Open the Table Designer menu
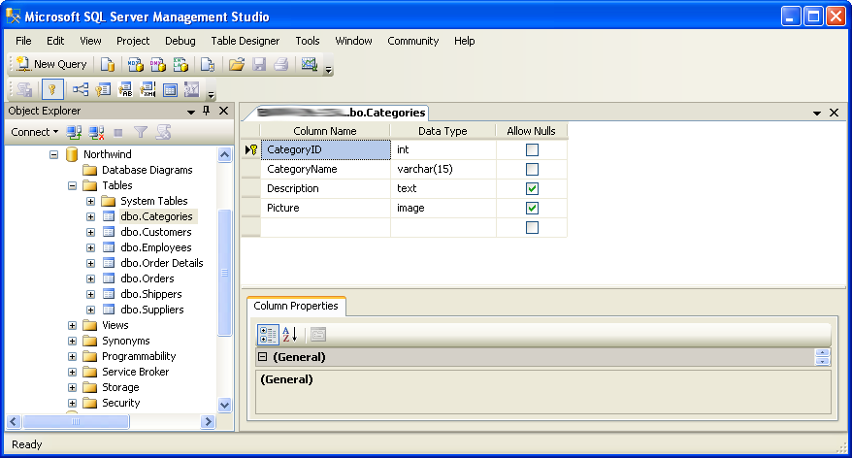852x458 pixels. coord(246,41)
